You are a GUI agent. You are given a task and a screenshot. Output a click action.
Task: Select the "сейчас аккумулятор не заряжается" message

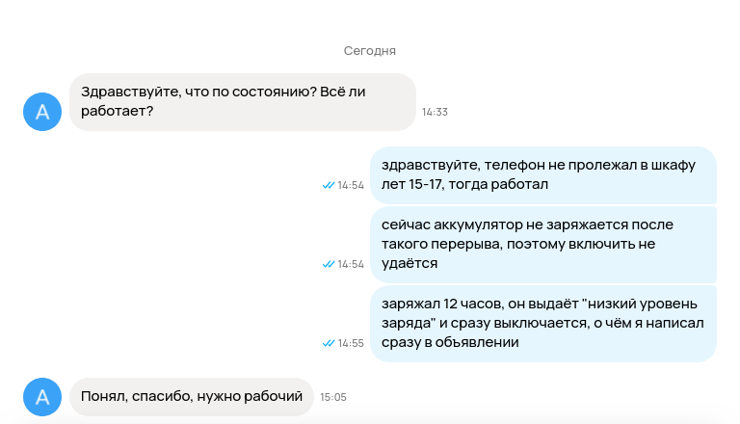click(543, 245)
